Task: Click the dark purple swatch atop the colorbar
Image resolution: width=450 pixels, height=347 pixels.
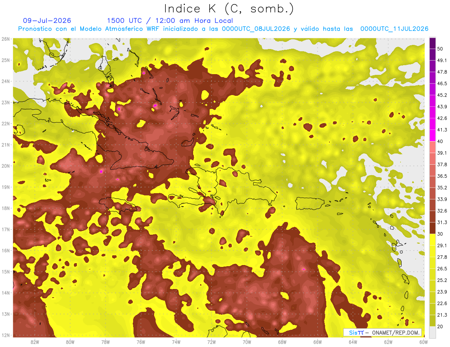Action: pyautogui.click(x=432, y=43)
